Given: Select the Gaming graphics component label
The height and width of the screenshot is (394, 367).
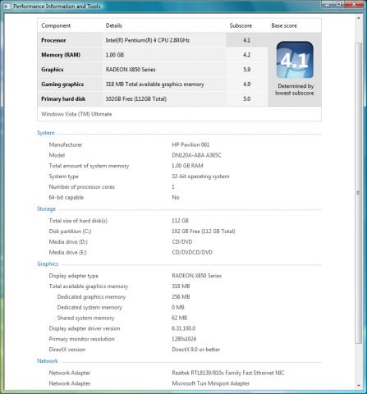Looking at the screenshot, I should [x=62, y=85].
